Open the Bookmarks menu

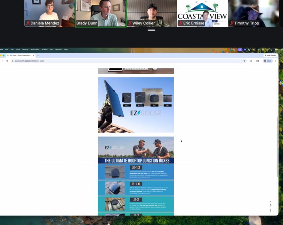click(x=35, y=49)
